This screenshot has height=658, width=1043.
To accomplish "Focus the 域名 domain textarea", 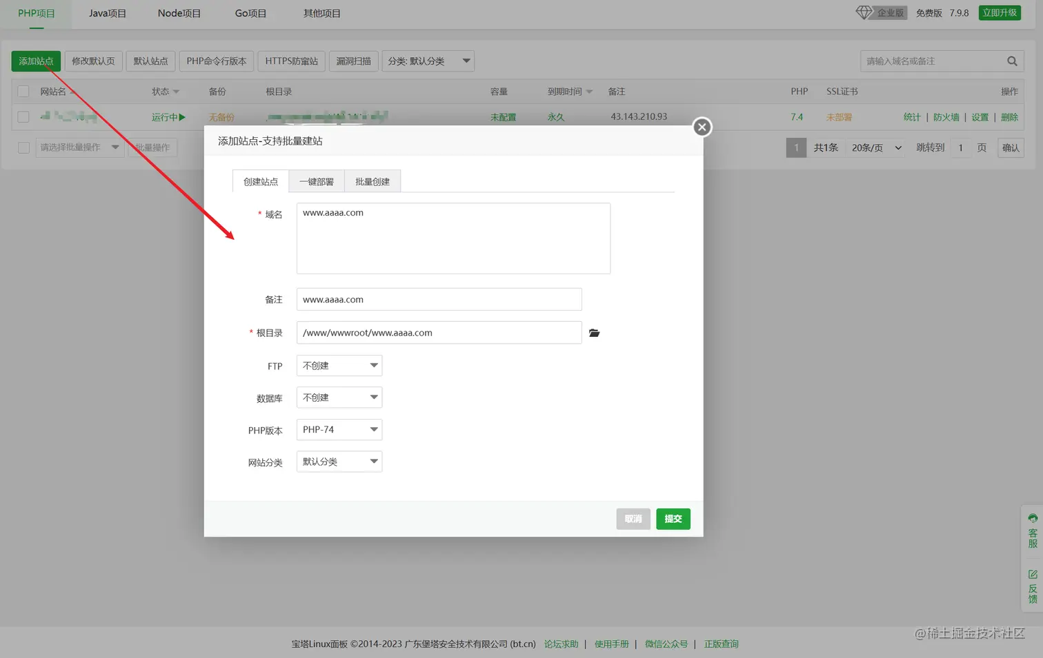I will (453, 238).
